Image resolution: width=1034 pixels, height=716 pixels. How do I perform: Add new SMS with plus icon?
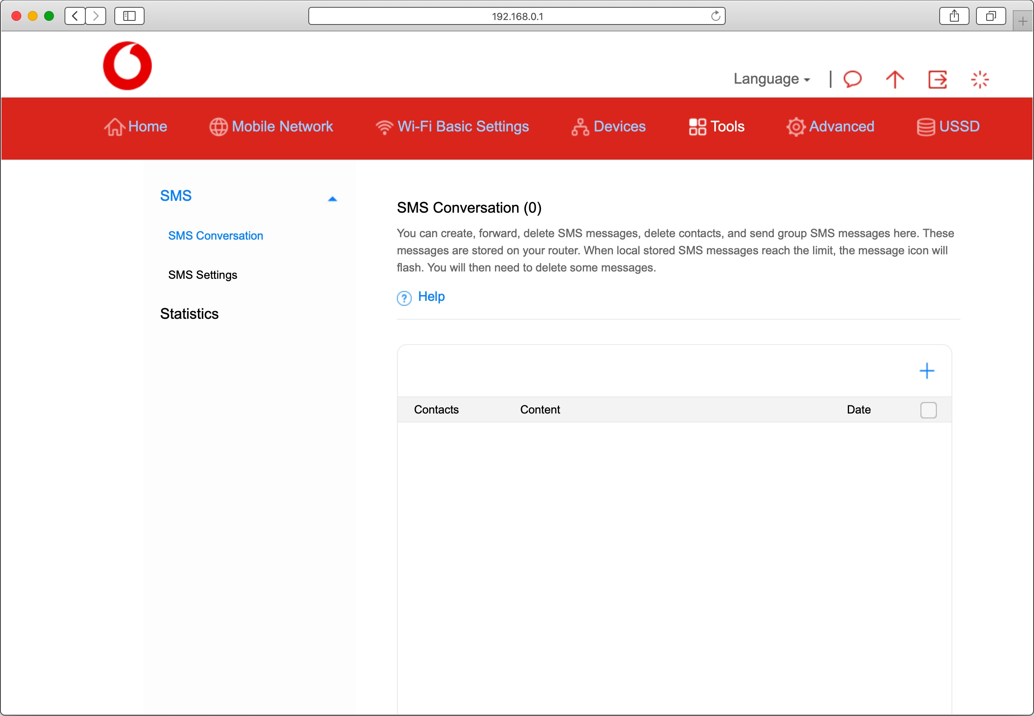(x=926, y=371)
